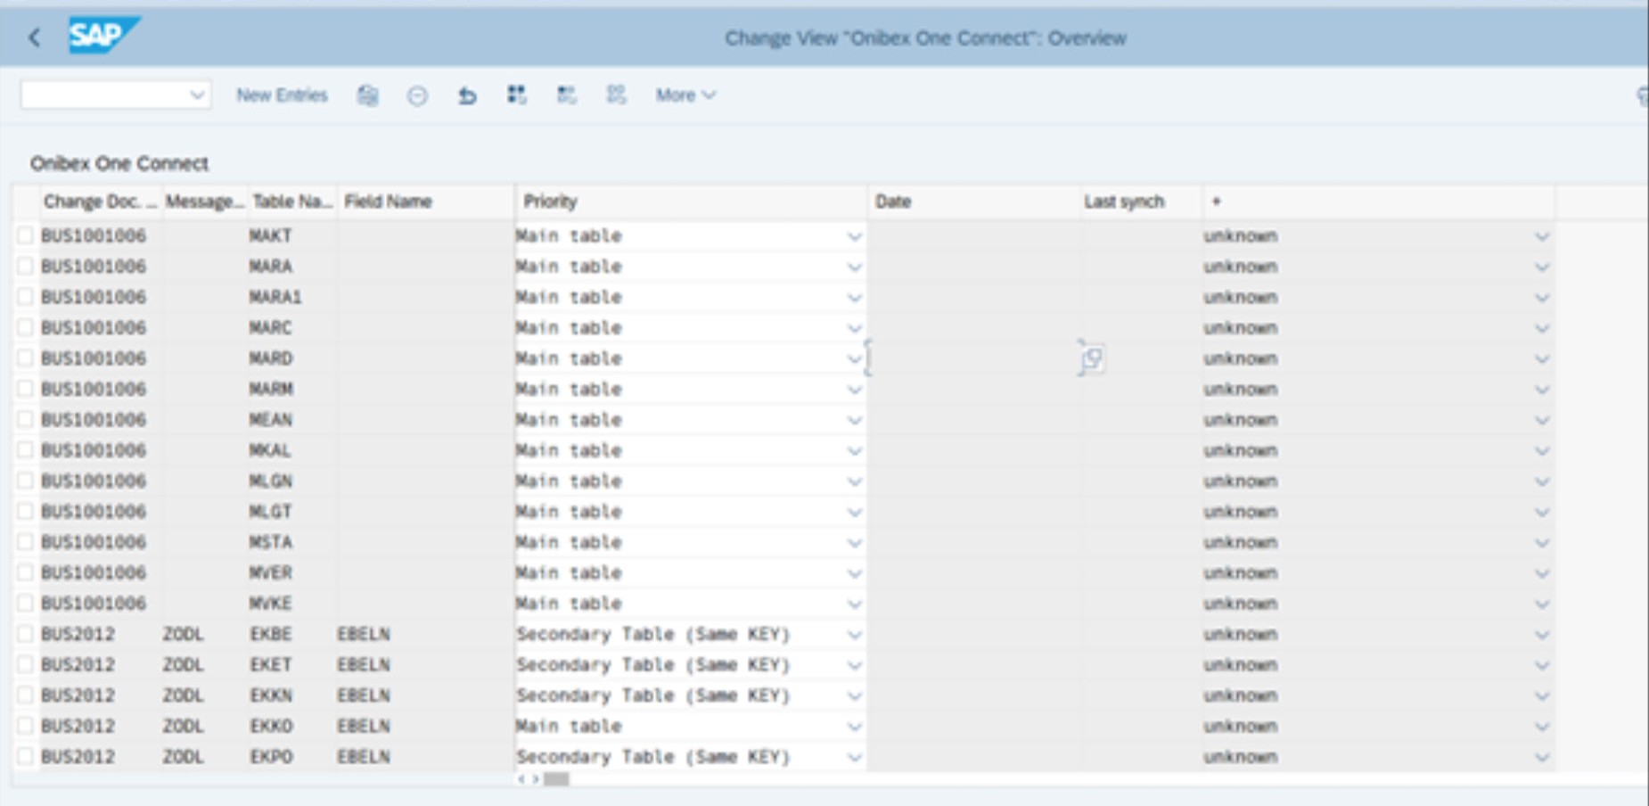
Task: Open Priority dropdown for EKKO row
Action: (x=854, y=727)
